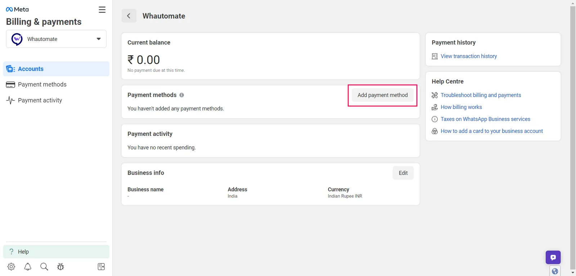Click Add payment method button
The height and width of the screenshot is (276, 576).
pyautogui.click(x=382, y=95)
